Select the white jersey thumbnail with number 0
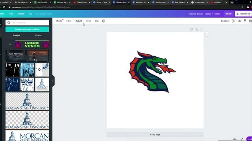The image size is (252, 141). tap(42, 70)
